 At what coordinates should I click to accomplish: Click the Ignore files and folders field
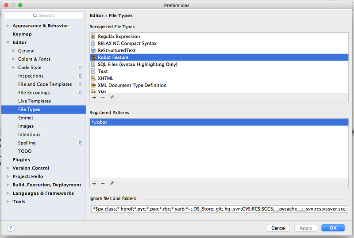pos(219,209)
